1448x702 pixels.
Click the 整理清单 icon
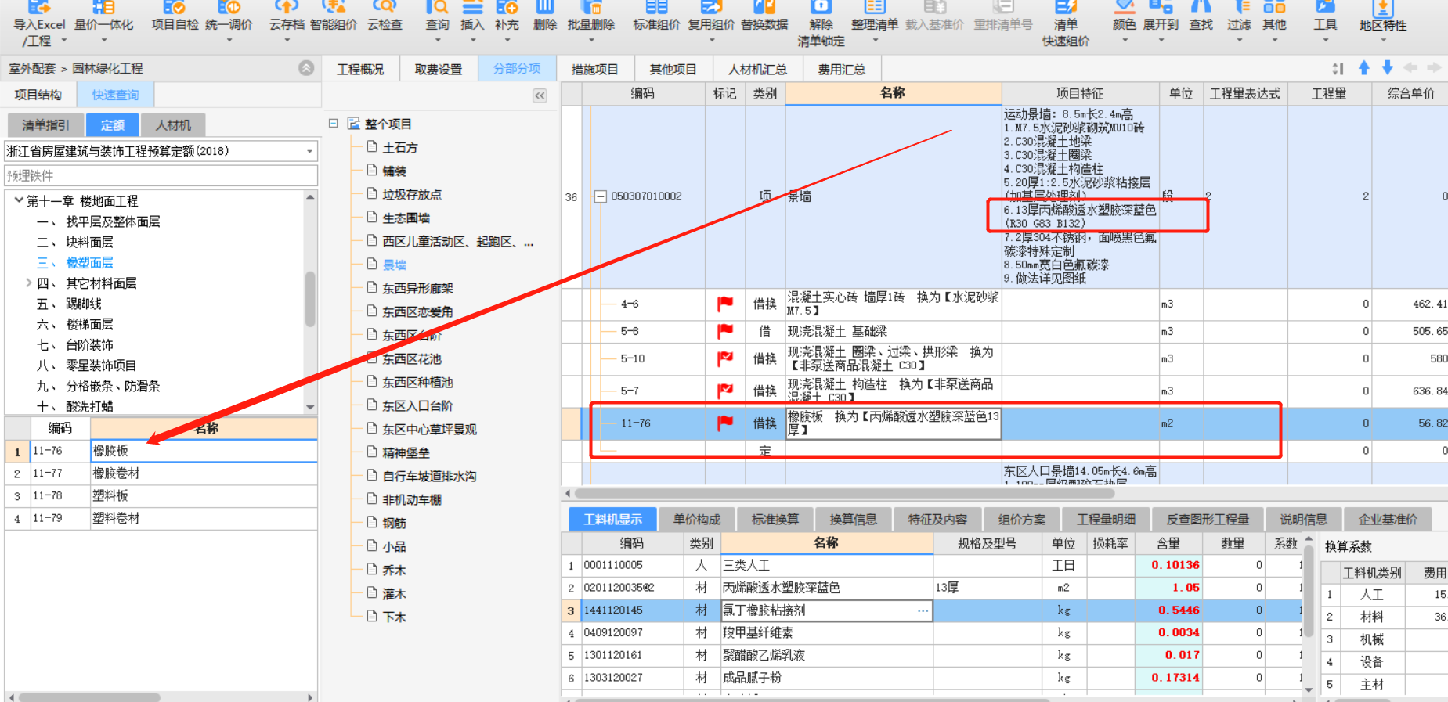pyautogui.click(x=875, y=17)
